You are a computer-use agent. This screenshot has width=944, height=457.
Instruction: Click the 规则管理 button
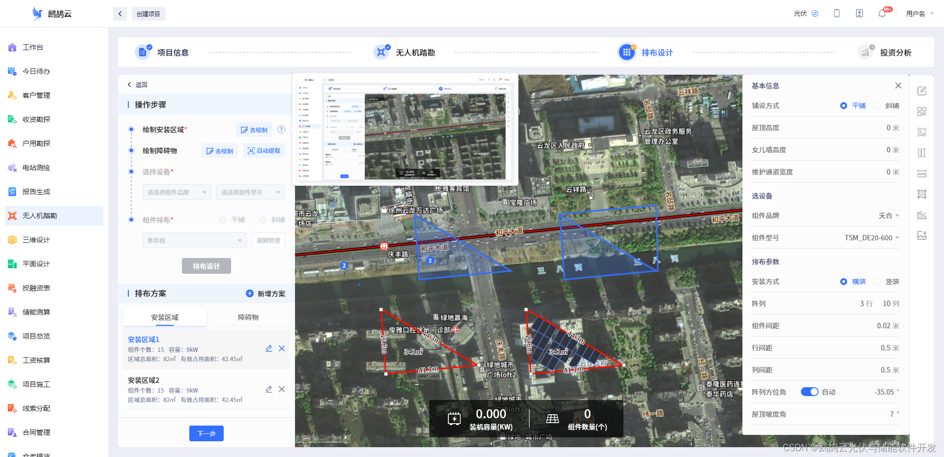pos(268,240)
